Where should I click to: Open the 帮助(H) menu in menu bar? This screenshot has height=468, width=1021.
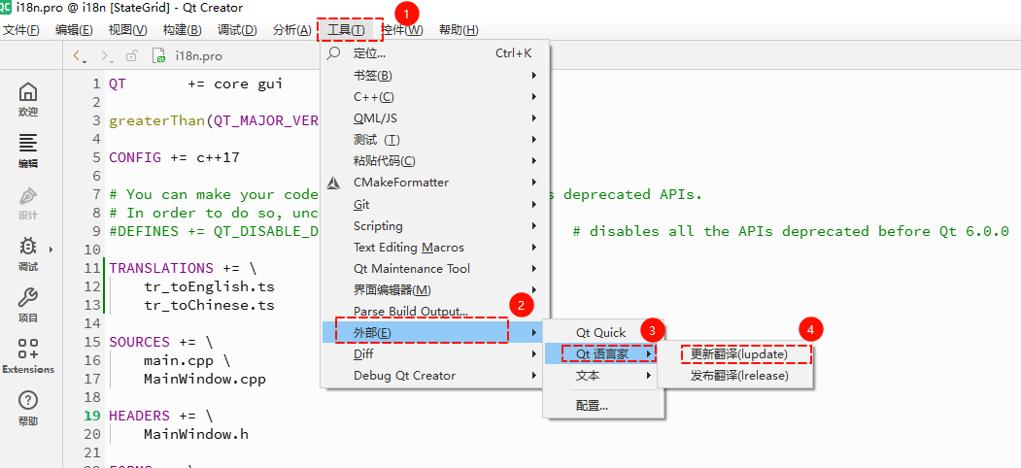tap(459, 30)
